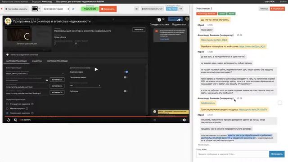288x162 pixels.
Task: Send the message with Отправить
Action: click(x=277, y=154)
